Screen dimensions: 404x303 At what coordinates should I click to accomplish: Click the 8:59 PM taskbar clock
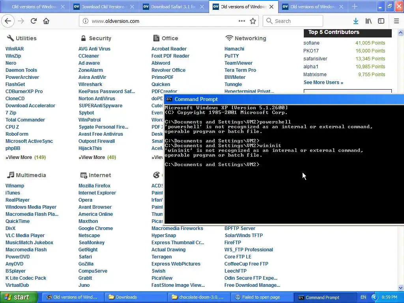pos(389,297)
